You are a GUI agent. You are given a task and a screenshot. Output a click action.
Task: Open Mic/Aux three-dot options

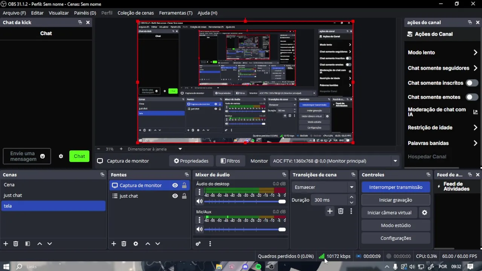click(x=200, y=220)
